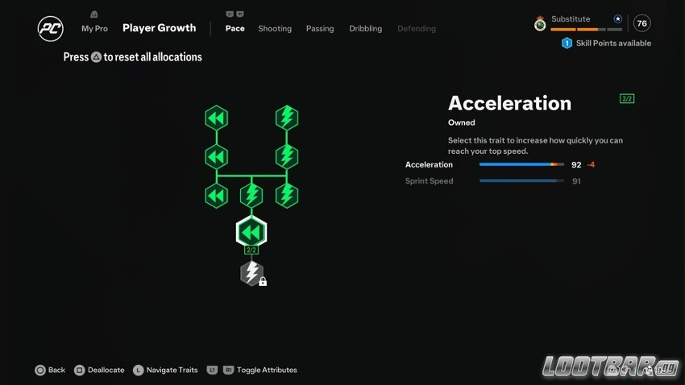Select bottom-row left acceleration node
The image size is (685, 385).
pos(216,196)
